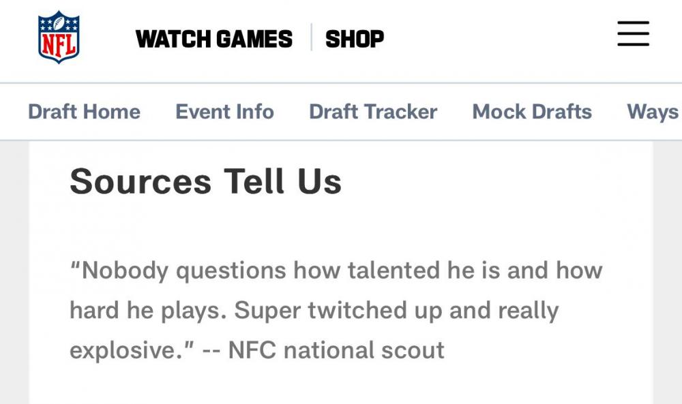Click the NFL shield logo
The image size is (682, 404).
(59, 38)
